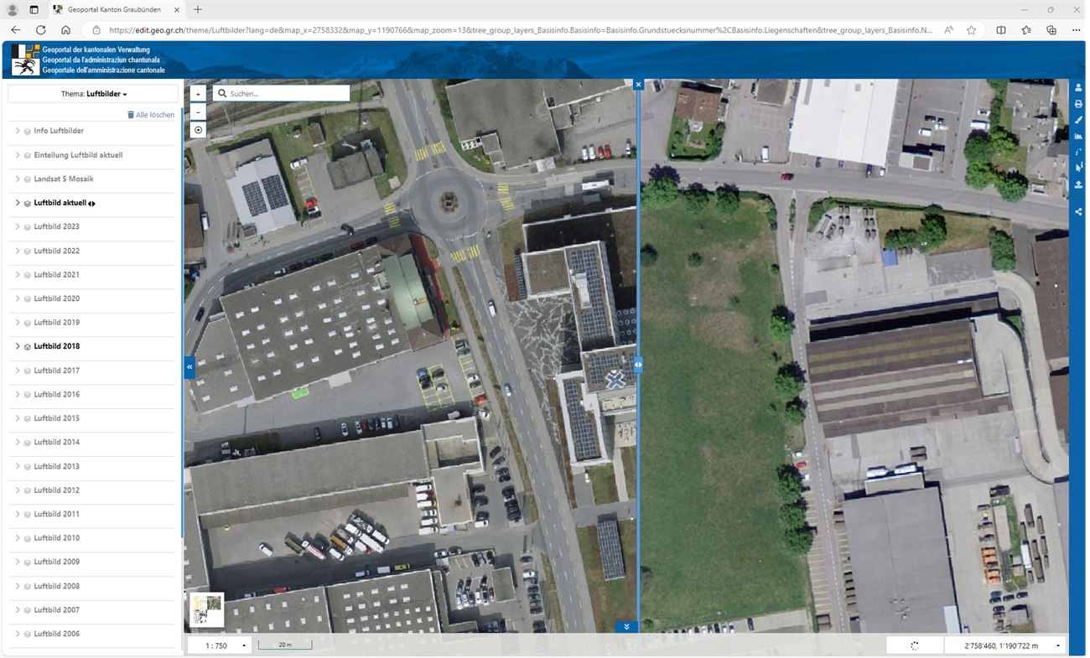Enable the Luftbild 2023 layer

tap(28, 227)
